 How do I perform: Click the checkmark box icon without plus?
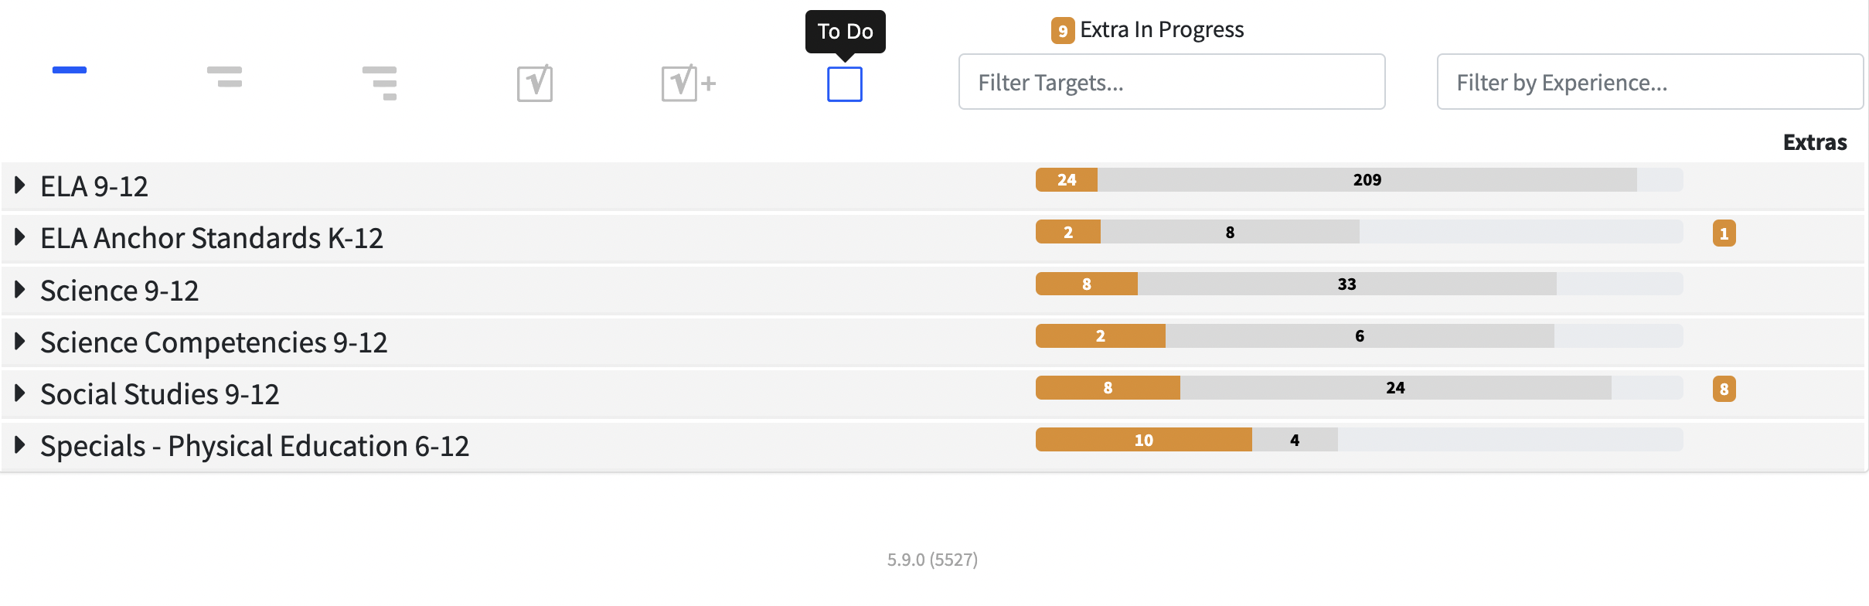click(x=535, y=83)
